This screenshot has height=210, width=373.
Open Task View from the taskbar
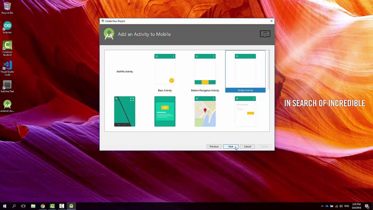(x=23, y=206)
